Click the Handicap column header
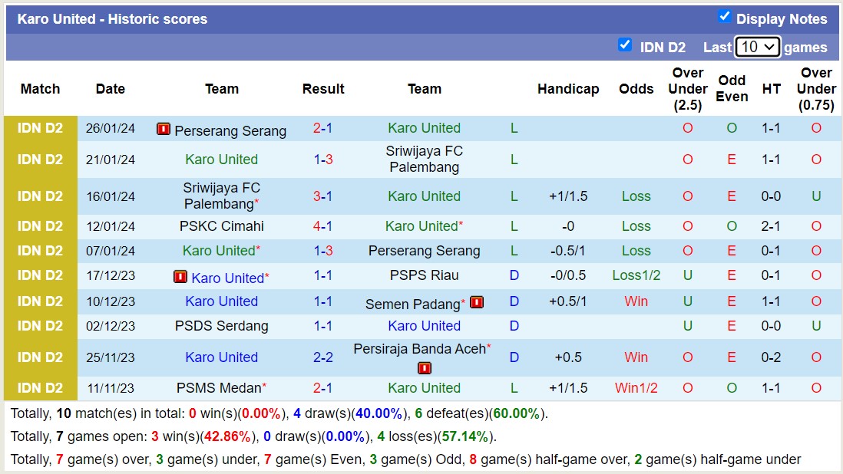843x474 pixels. [x=568, y=89]
